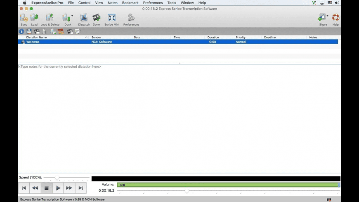The height and width of the screenshot is (202, 359).
Task: Click the Normal priority cell
Action: pyautogui.click(x=241, y=42)
